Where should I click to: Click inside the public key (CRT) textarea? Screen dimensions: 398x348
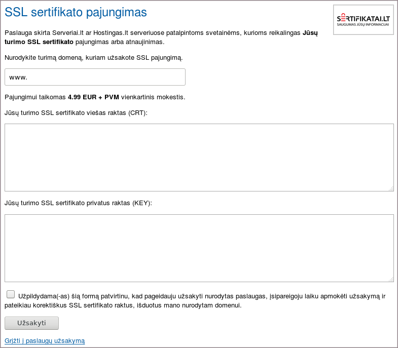pos(199,157)
